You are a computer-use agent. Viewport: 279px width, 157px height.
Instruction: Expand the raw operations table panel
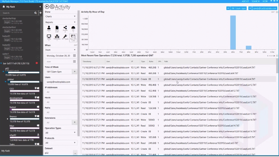277,56
